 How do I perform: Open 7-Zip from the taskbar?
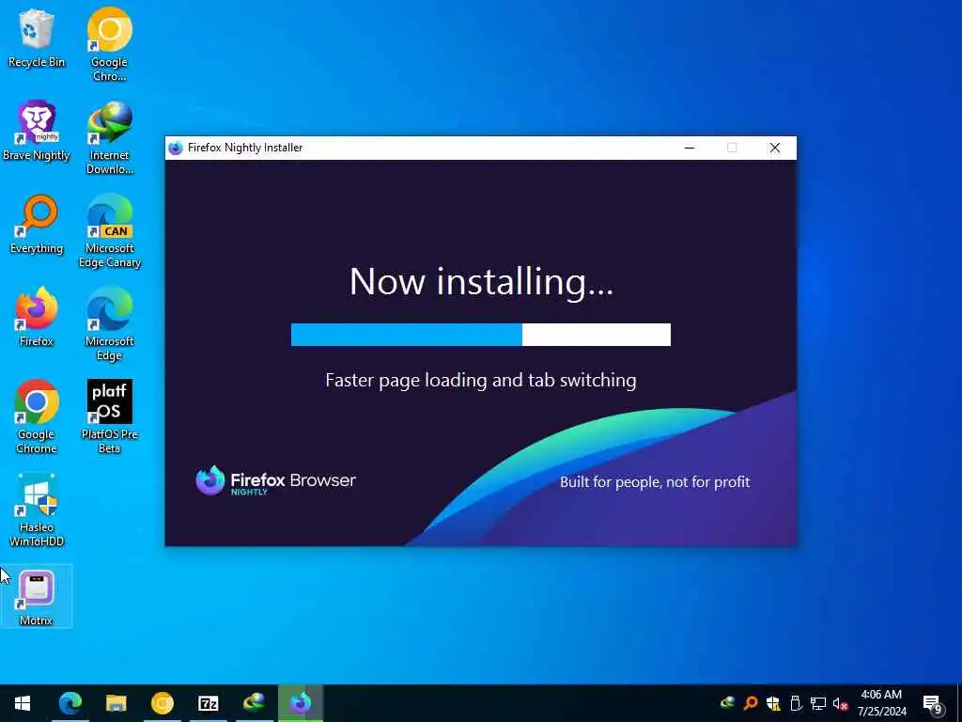point(208,703)
